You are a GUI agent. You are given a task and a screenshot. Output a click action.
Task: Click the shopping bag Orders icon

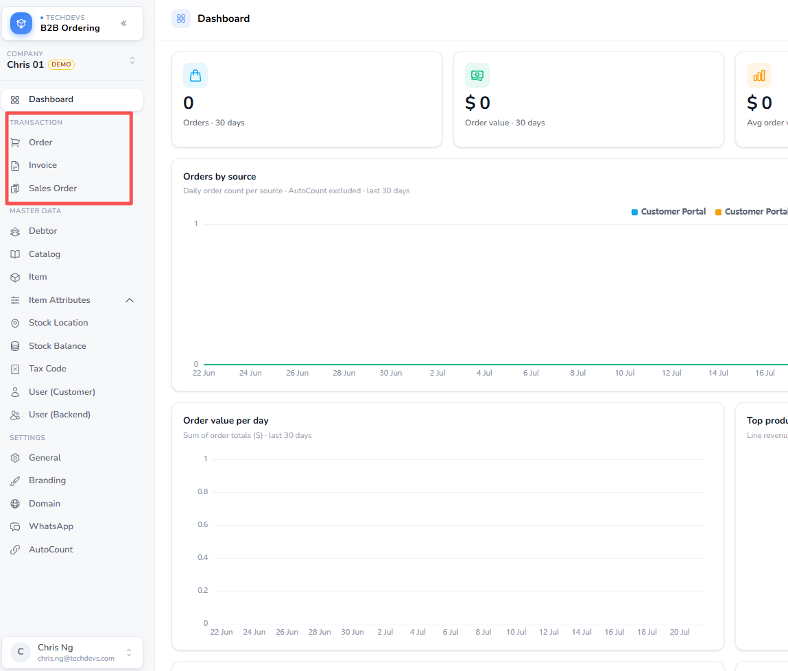click(195, 75)
